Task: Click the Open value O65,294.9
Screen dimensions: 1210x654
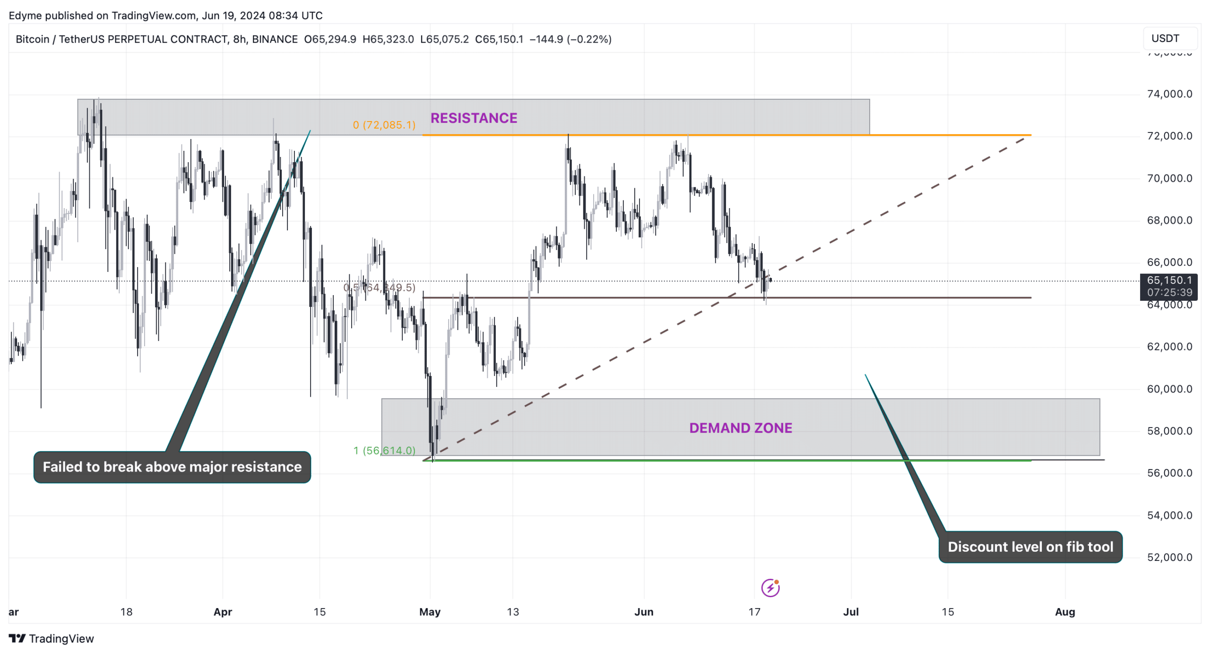Action: coord(330,39)
